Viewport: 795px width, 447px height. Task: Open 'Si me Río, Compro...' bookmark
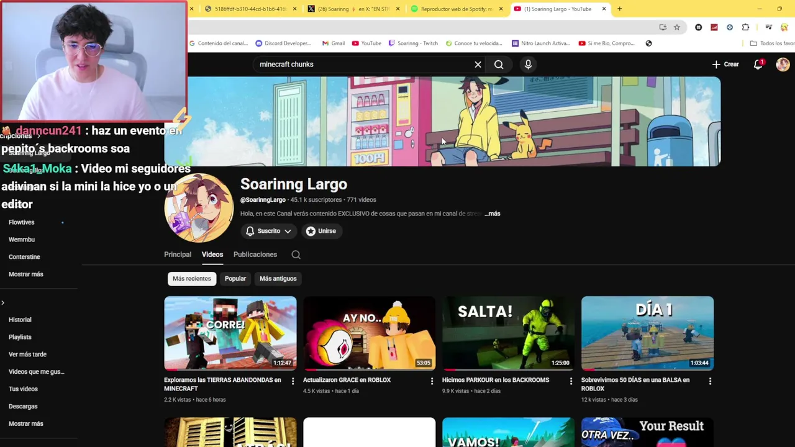tap(607, 43)
